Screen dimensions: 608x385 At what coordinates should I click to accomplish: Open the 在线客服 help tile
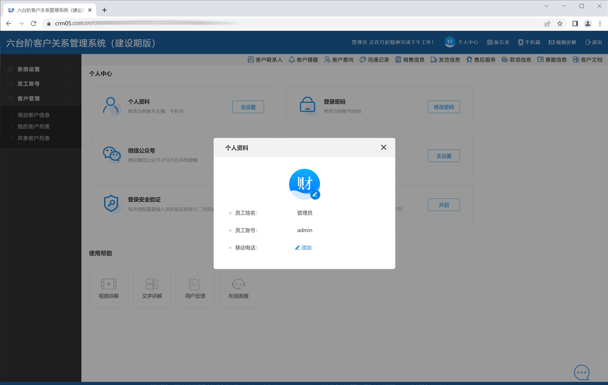point(239,288)
